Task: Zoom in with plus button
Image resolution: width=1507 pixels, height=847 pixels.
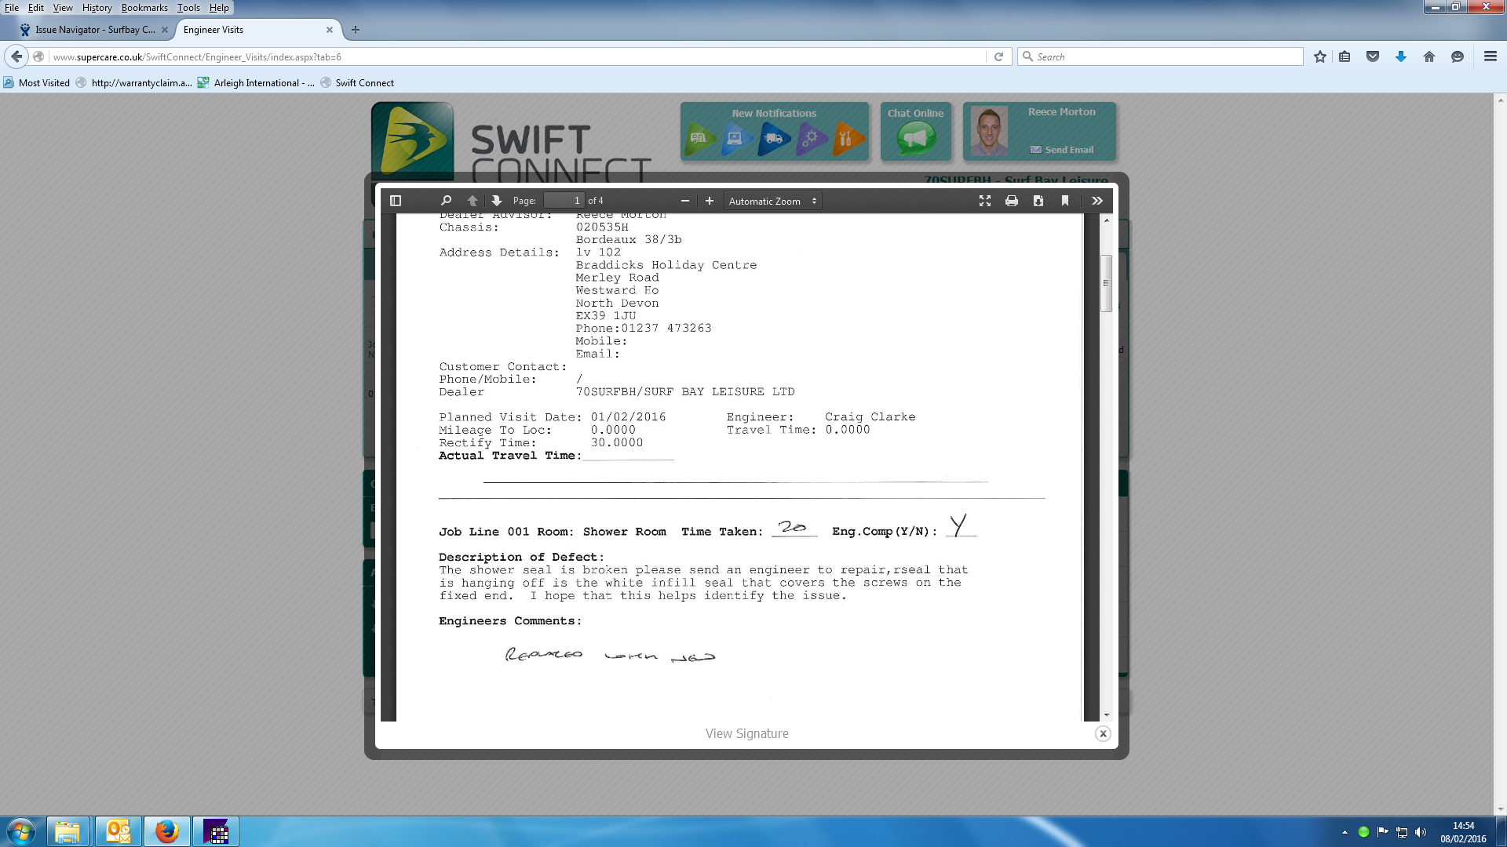Action: coord(710,201)
